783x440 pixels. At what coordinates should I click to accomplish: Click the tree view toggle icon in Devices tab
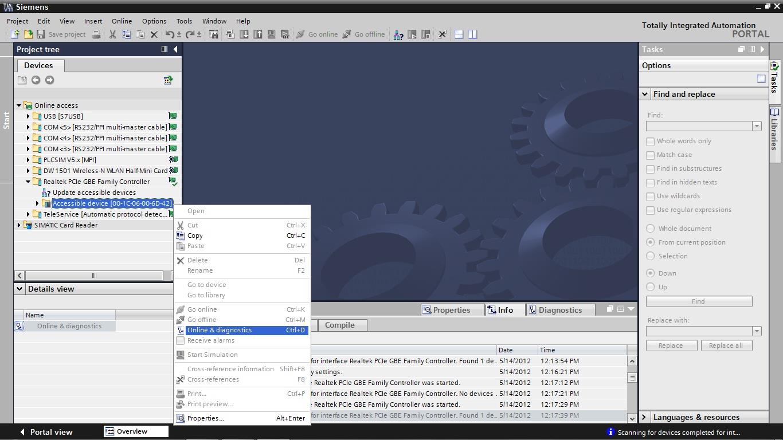(168, 80)
